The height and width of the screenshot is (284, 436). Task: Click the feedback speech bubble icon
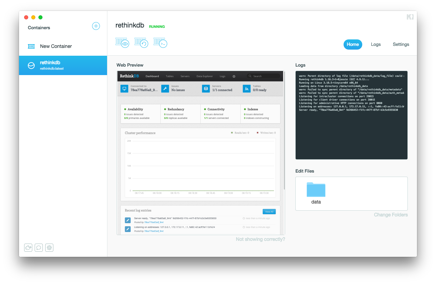tap(39, 248)
